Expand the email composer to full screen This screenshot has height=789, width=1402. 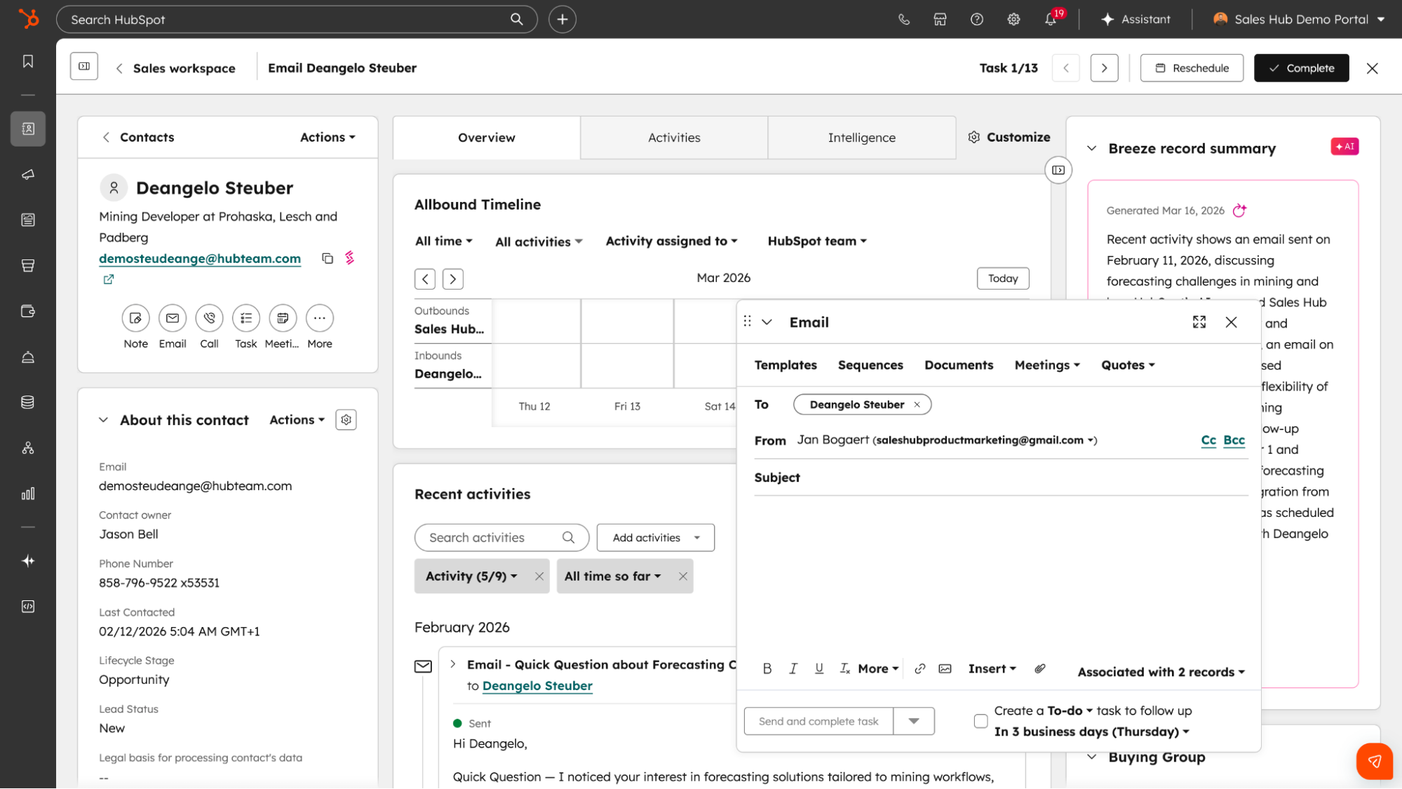point(1199,322)
